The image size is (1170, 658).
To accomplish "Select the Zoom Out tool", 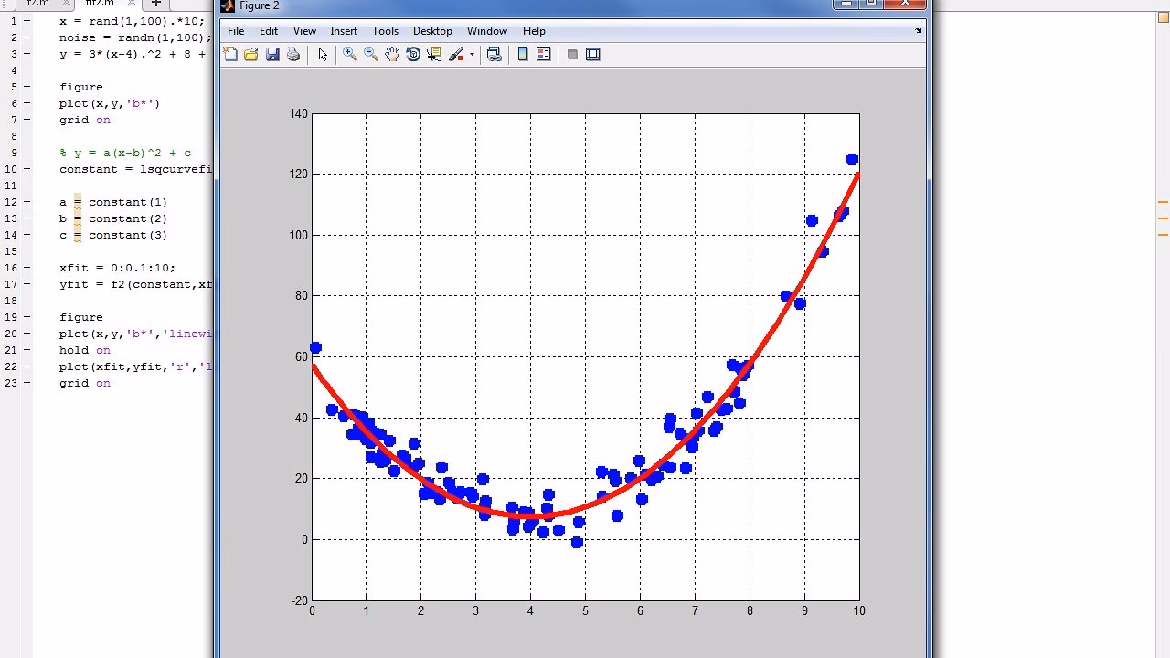I will 370,54.
